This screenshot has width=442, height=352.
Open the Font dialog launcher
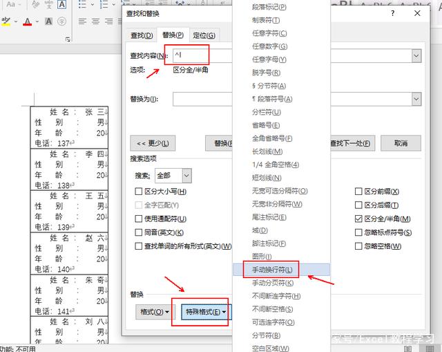pos(68,39)
